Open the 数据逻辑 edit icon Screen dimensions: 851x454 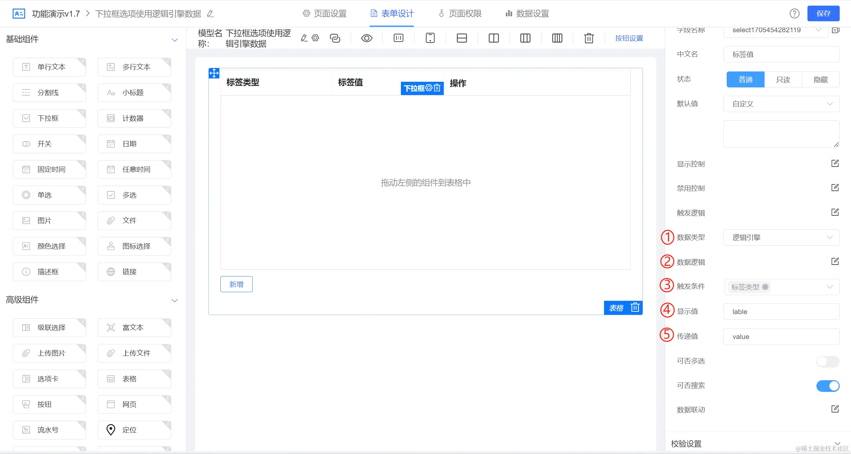[835, 262]
